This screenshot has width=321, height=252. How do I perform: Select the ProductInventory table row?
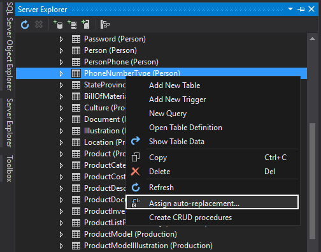[71, 211]
